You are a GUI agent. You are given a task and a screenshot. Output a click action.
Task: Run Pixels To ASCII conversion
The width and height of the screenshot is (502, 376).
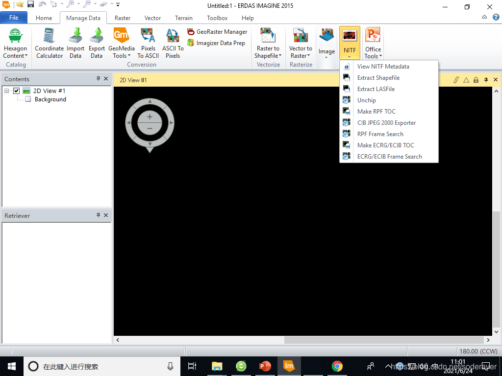tap(148, 44)
